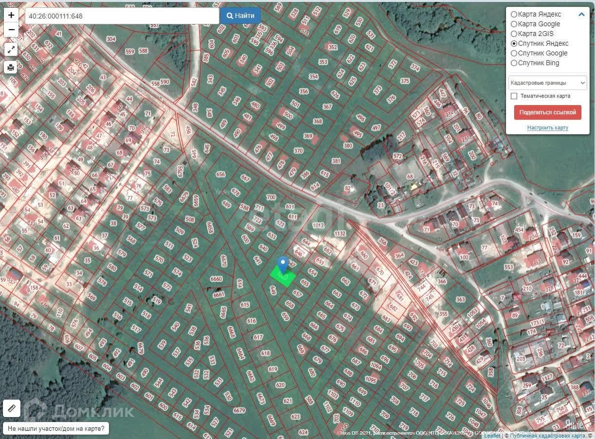Open the Настроить карту link

(x=547, y=128)
